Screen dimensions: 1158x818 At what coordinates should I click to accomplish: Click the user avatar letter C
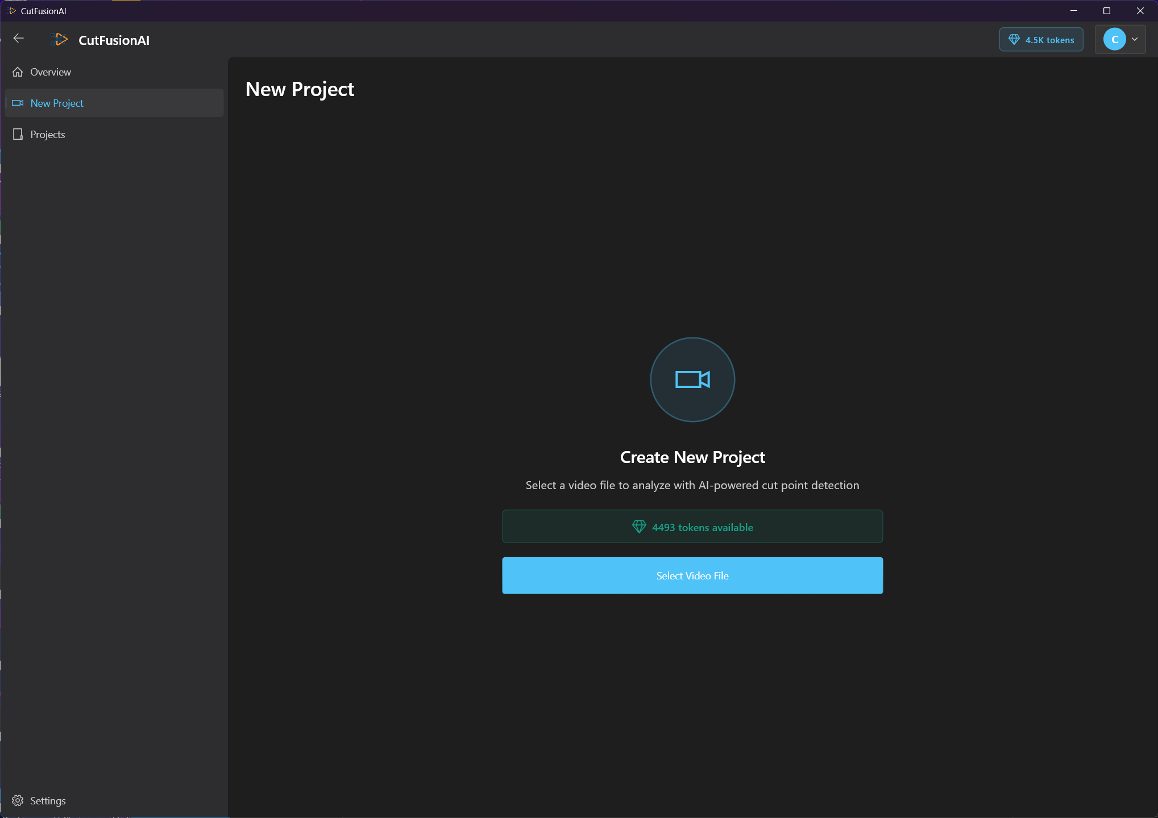[1114, 40]
